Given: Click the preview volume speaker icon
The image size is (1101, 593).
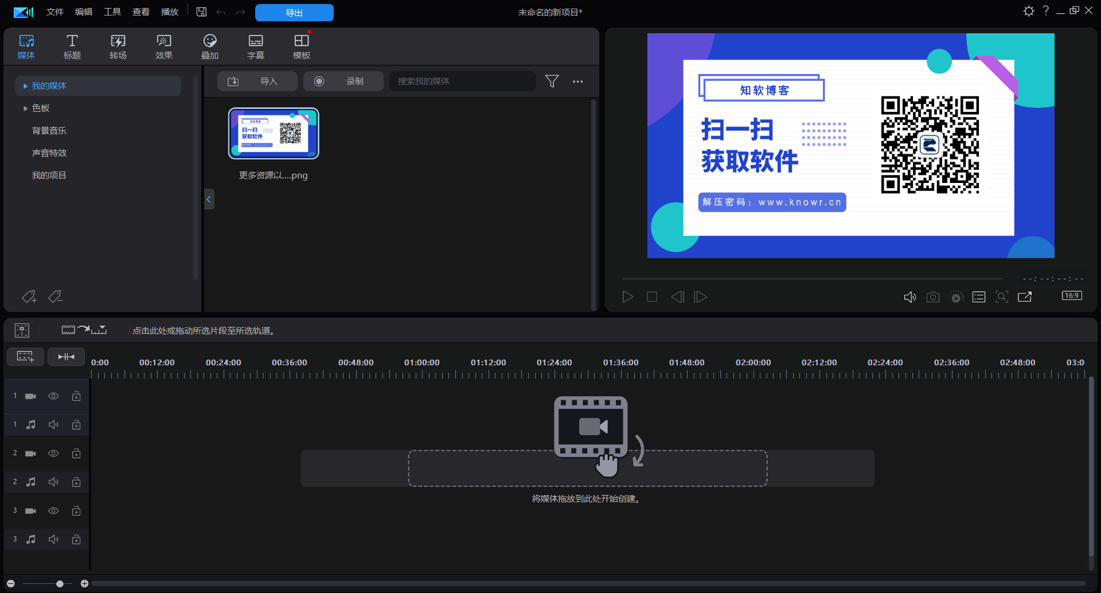Looking at the screenshot, I should [x=910, y=297].
